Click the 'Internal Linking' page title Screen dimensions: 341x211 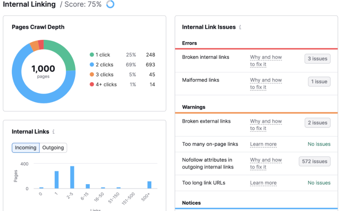(30, 4)
